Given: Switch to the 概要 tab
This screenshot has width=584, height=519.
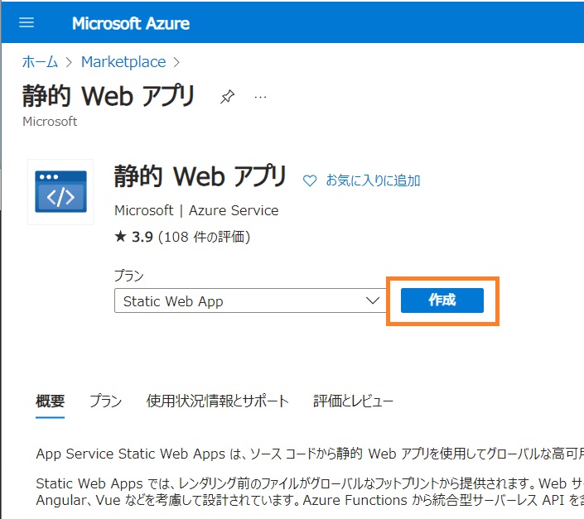Looking at the screenshot, I should [x=51, y=401].
